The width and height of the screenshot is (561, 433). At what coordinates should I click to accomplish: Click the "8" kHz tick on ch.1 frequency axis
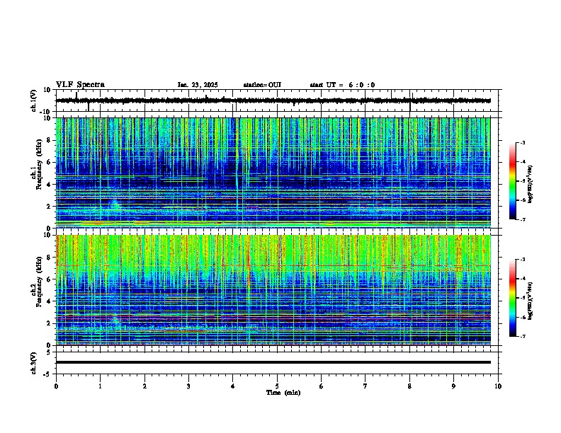click(50, 140)
